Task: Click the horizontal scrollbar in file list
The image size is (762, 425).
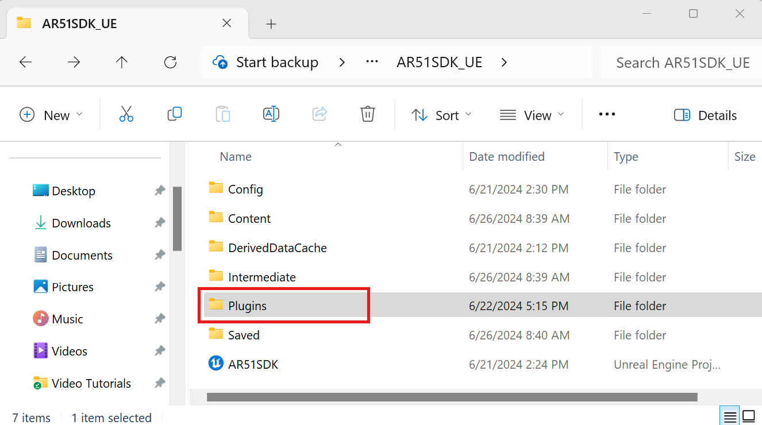Action: [x=452, y=397]
